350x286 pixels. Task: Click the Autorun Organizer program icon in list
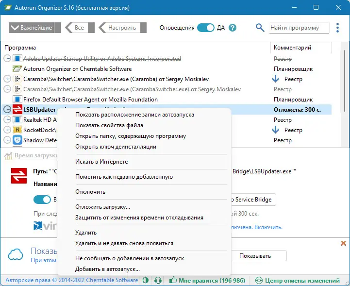pos(17,69)
